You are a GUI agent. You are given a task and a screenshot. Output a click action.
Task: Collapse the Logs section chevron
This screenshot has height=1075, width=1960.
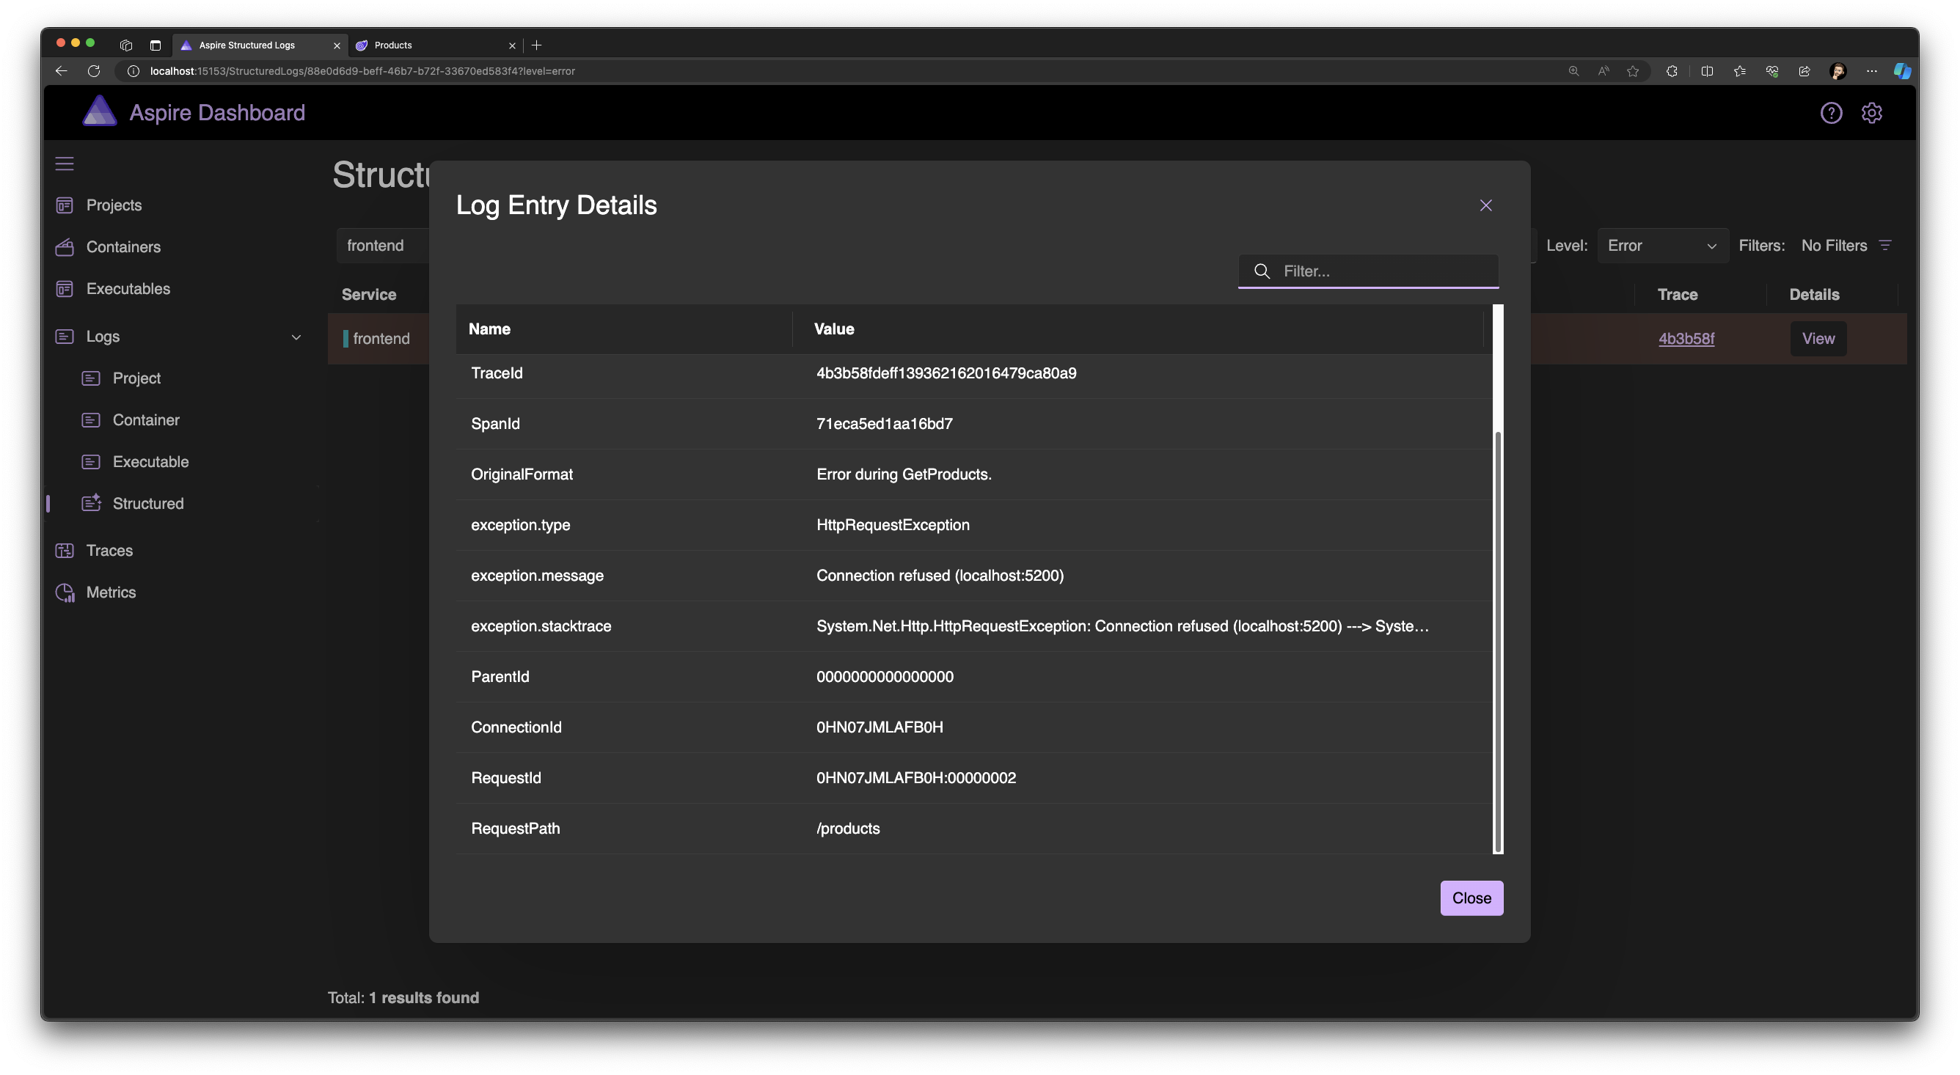click(296, 337)
